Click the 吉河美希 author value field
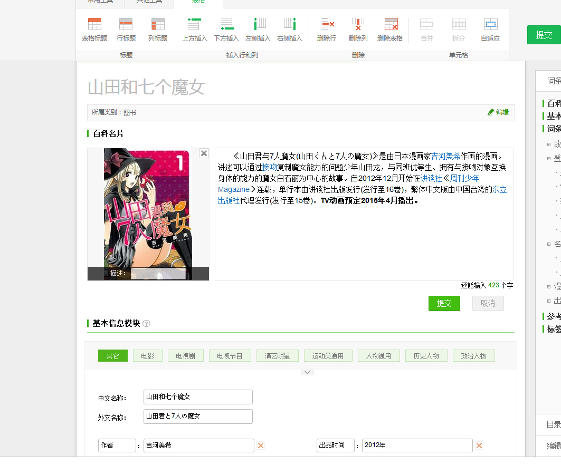The image size is (561, 465). (x=199, y=445)
